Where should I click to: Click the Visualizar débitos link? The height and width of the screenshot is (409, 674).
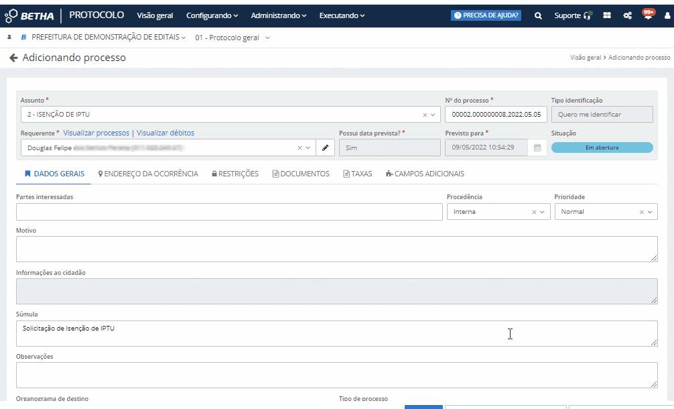tap(165, 133)
